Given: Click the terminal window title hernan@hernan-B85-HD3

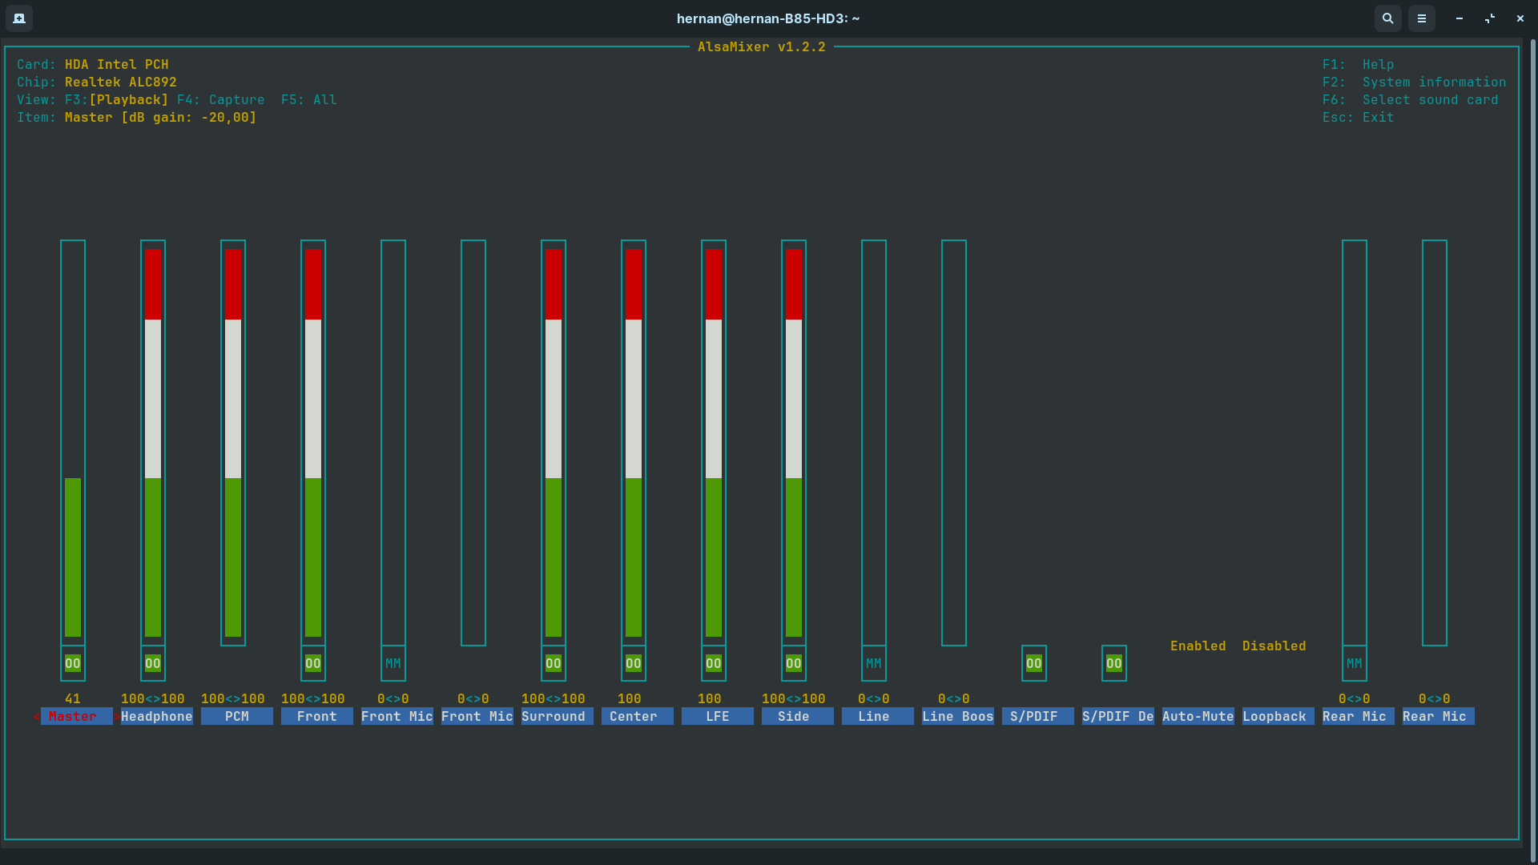Looking at the screenshot, I should (x=768, y=18).
